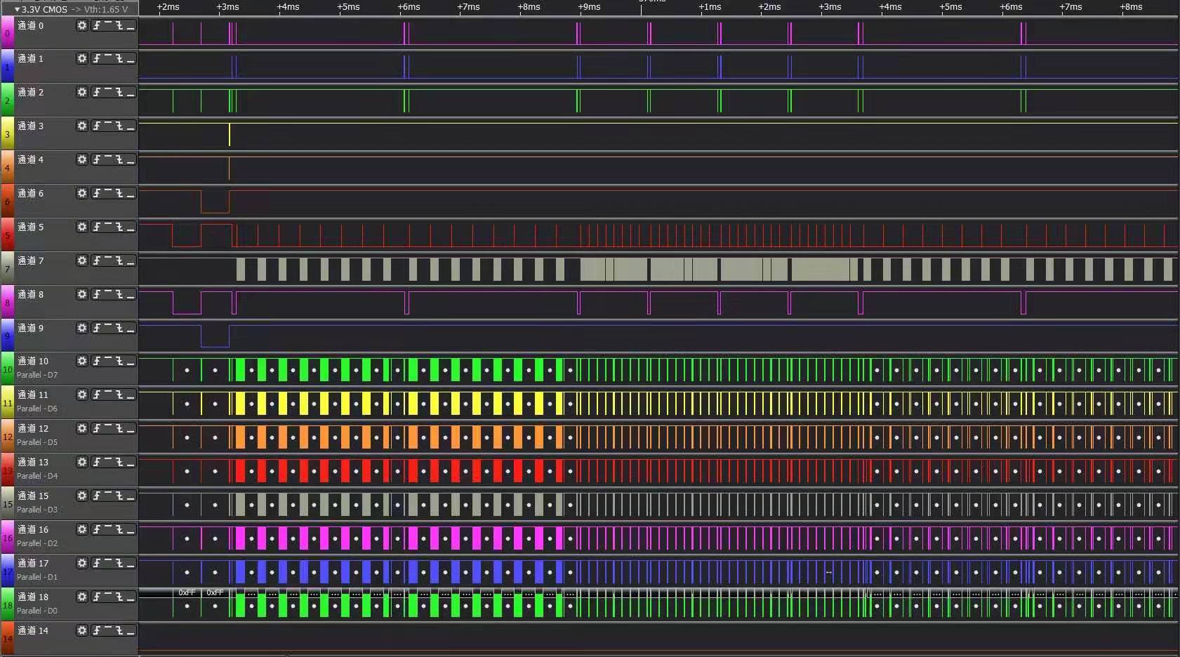Screen dimensions: 1180x657
Task: Select the 通道 14 channel name
Action: [x=33, y=630]
